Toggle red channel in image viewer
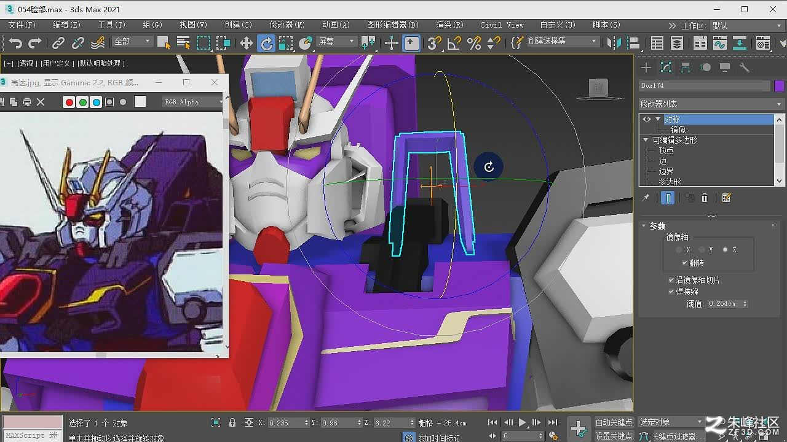This screenshot has height=442, width=787. click(69, 102)
